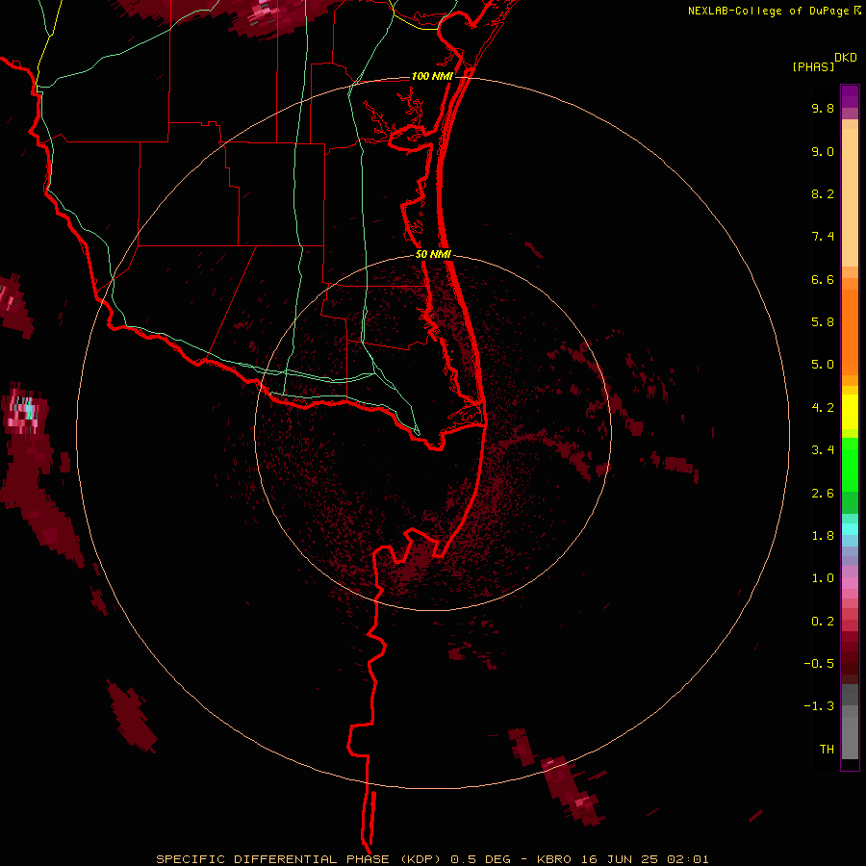Image resolution: width=866 pixels, height=866 pixels.
Task: Click the 4.2 value on the color scale
Action: click(x=823, y=408)
